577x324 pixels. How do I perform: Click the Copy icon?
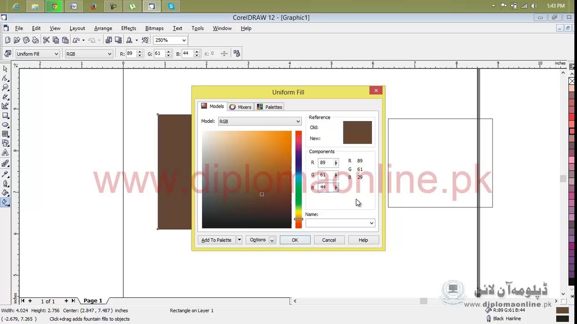(x=55, y=40)
